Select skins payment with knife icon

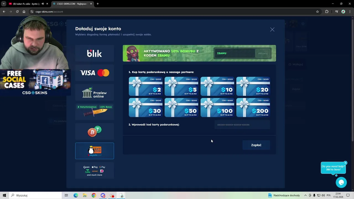94,112
